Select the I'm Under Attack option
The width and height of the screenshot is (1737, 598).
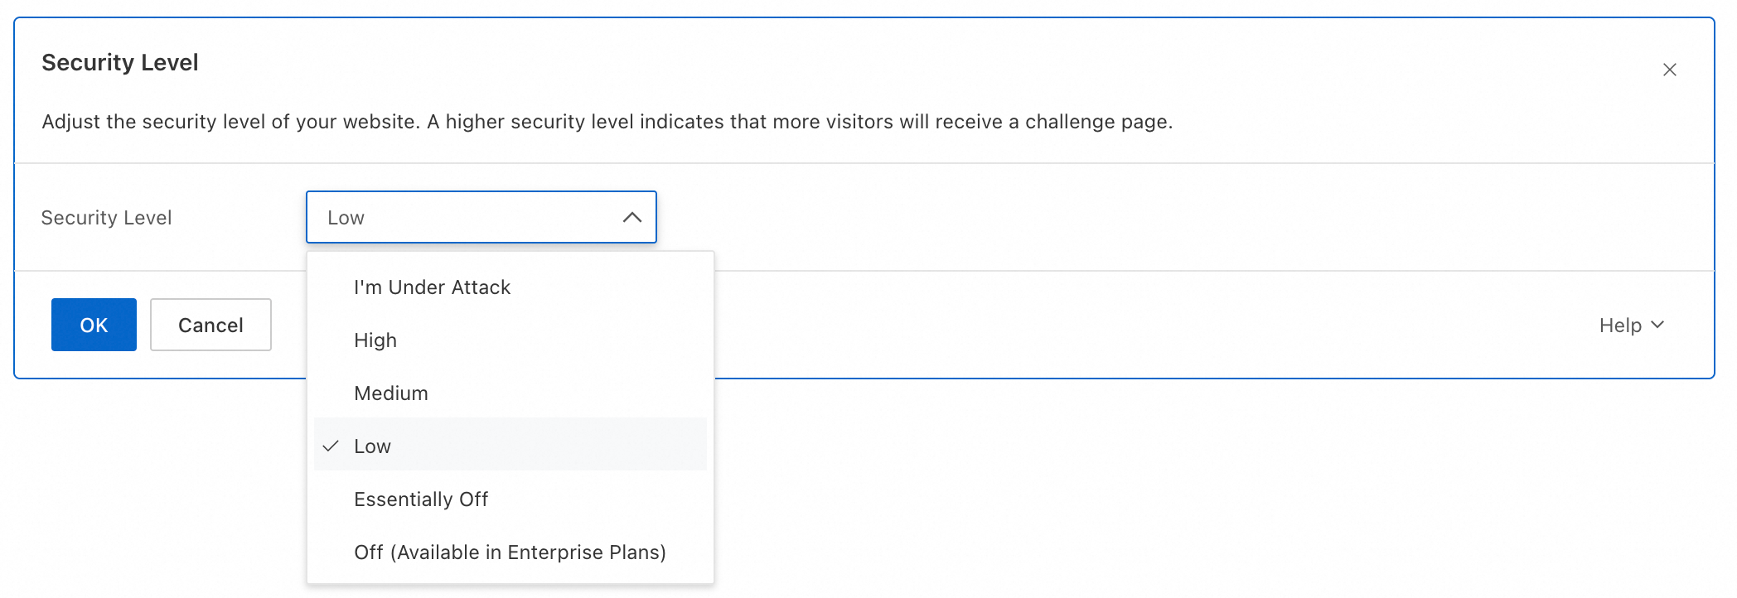click(432, 287)
